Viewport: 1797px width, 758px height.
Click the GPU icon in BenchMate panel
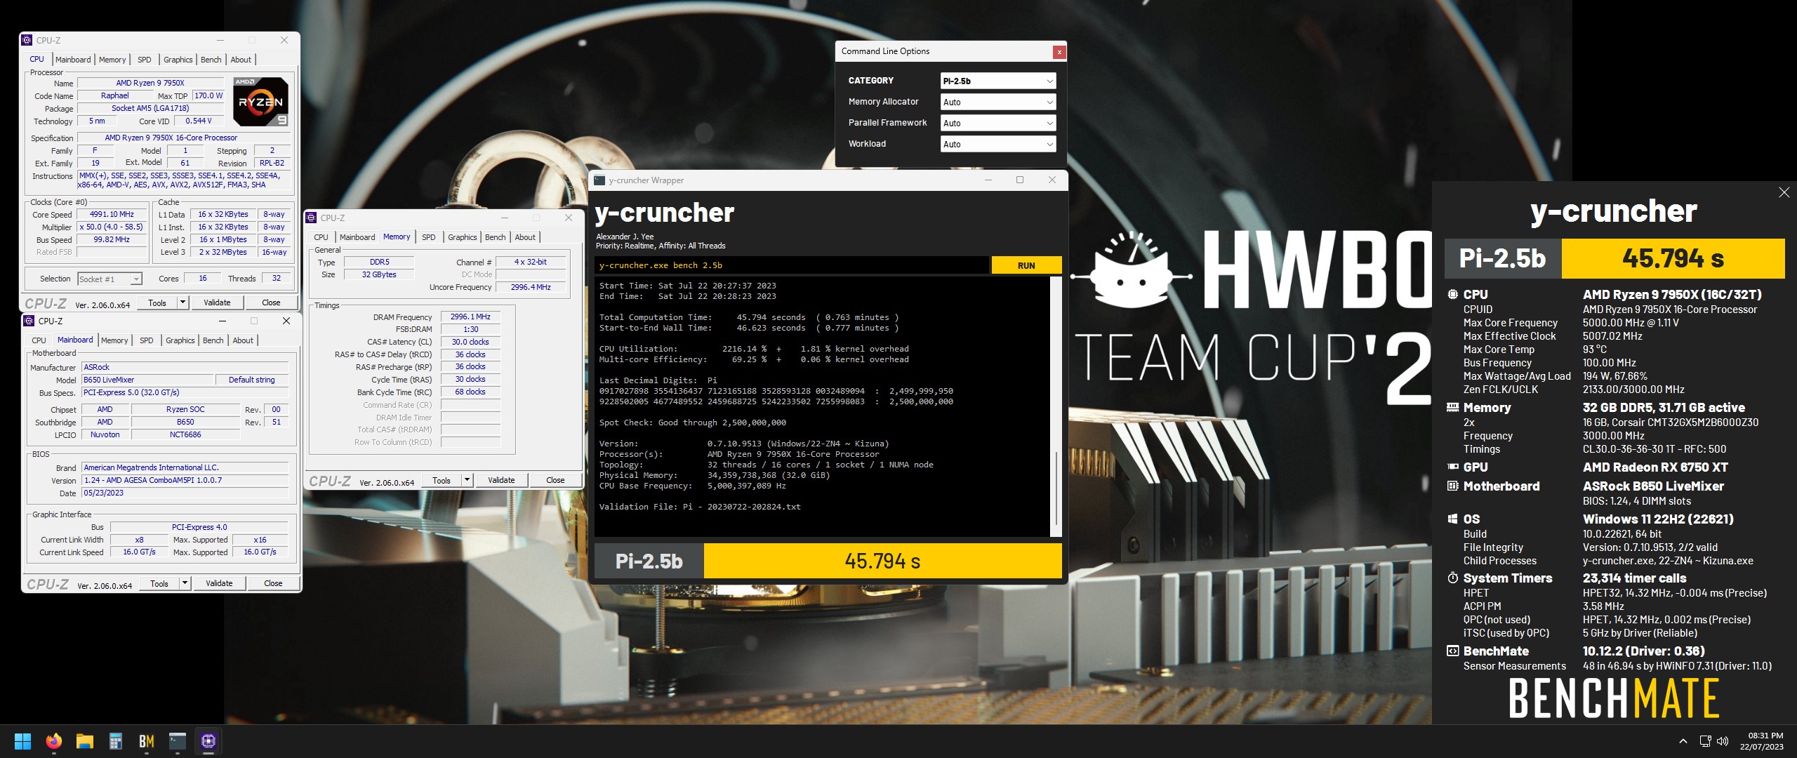click(x=1453, y=467)
